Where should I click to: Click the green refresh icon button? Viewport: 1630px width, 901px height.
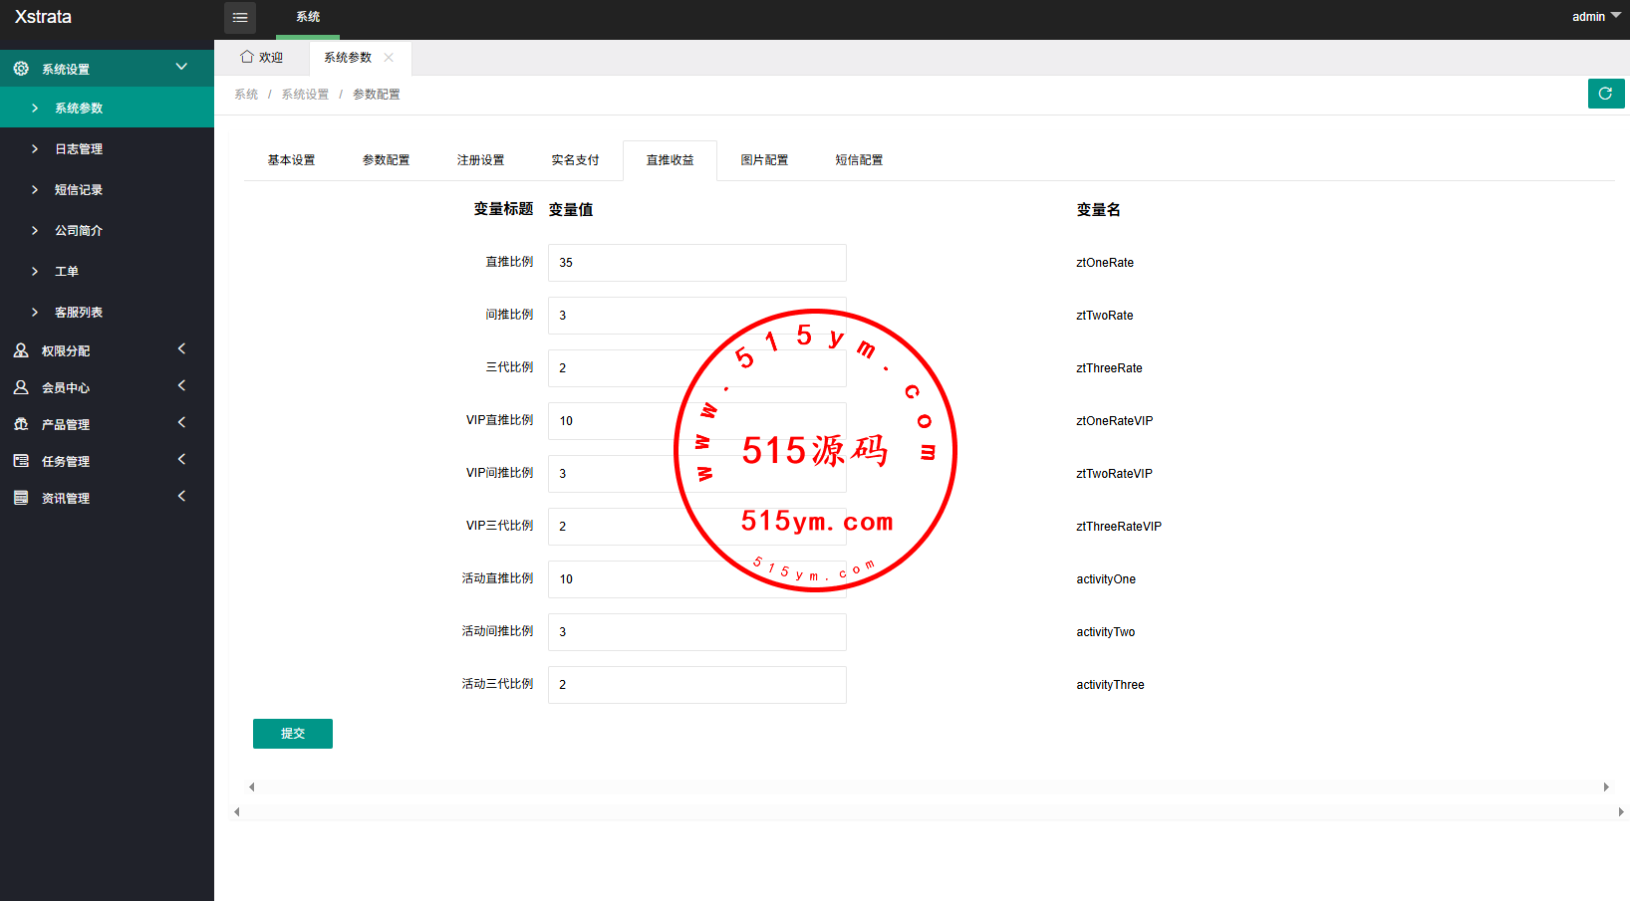click(1605, 94)
